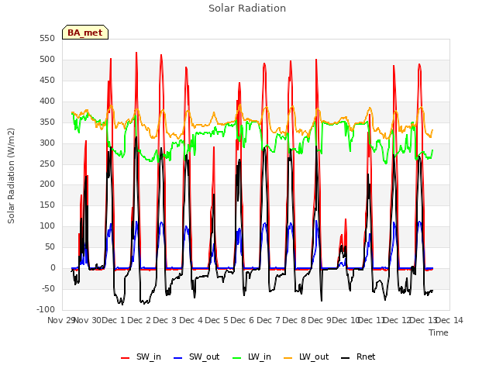
Task: Click the Dec 5 x-axis date label
Action: pos(217,320)
